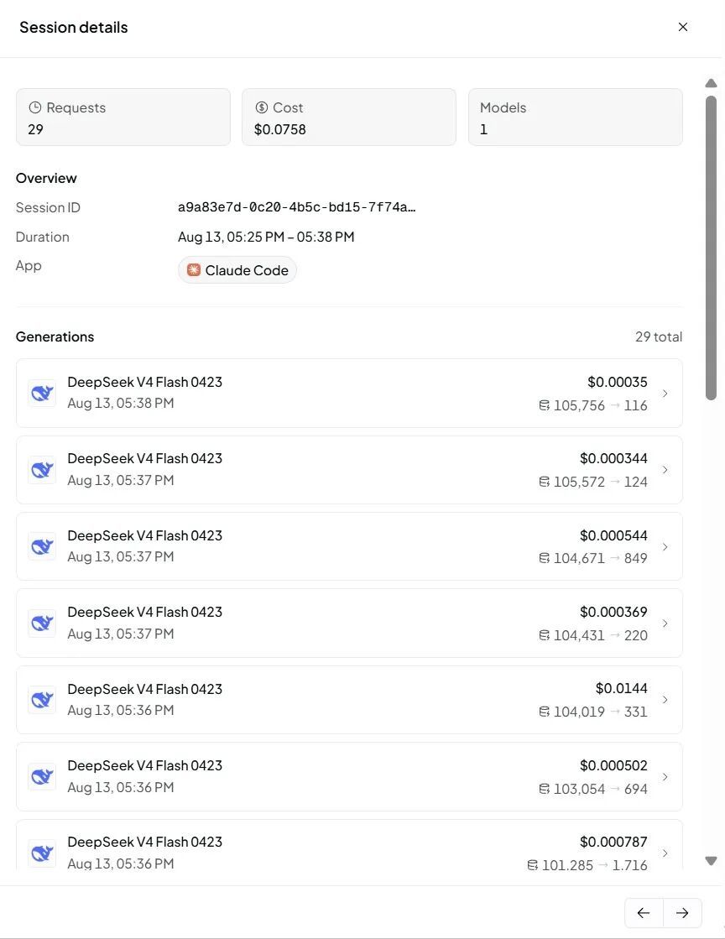The height and width of the screenshot is (939, 725).
Task: Expand the $0.000502 generation chevron
Action: [x=665, y=777]
